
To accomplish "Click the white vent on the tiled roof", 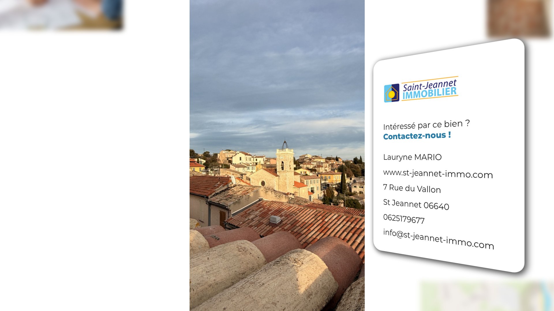I will [275, 219].
